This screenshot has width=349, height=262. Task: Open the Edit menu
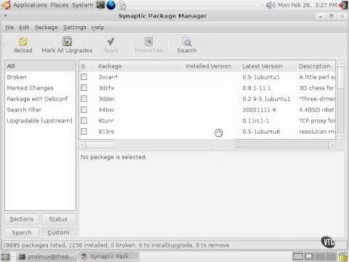pyautogui.click(x=24, y=27)
